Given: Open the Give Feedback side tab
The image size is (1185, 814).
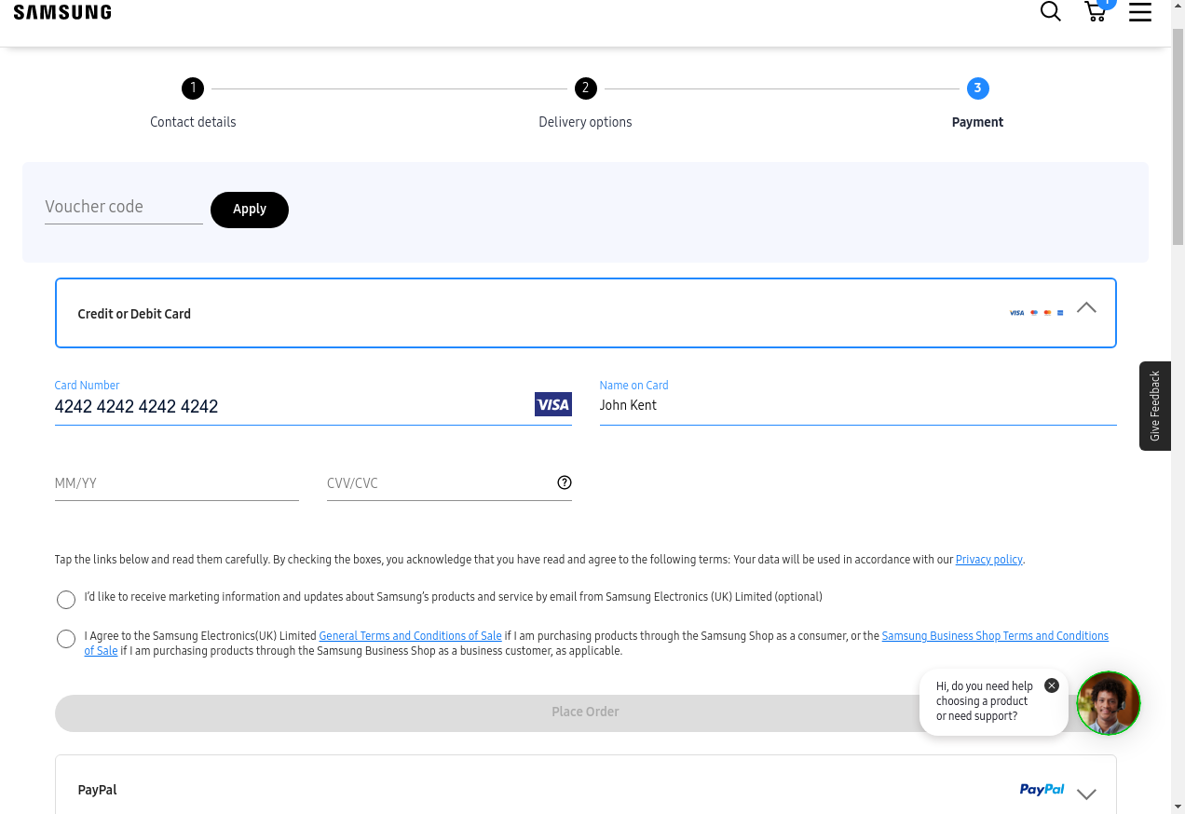Looking at the screenshot, I should [1154, 406].
